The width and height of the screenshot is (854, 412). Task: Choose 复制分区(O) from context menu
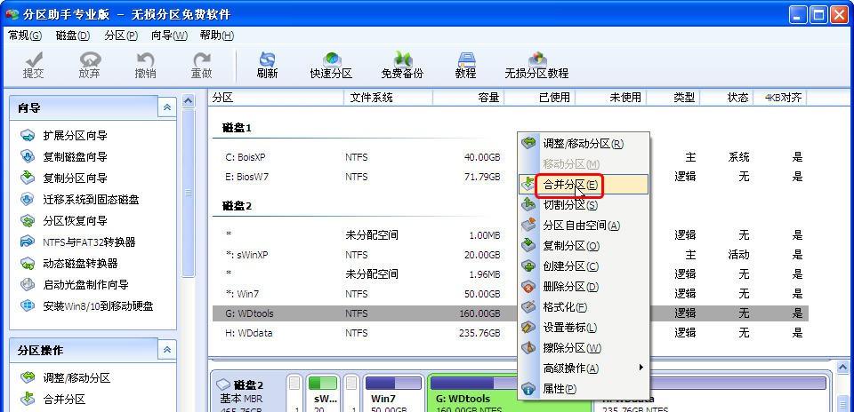(x=584, y=246)
